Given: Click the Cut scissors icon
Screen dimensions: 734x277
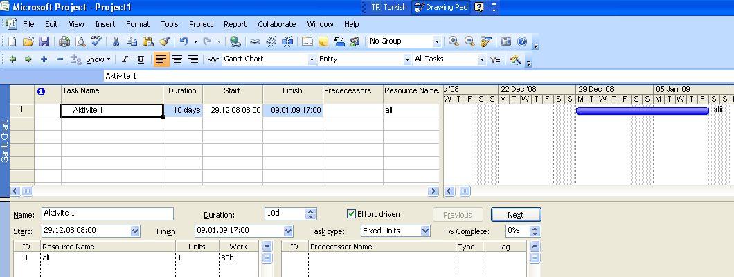Looking at the screenshot, I should 116,41.
